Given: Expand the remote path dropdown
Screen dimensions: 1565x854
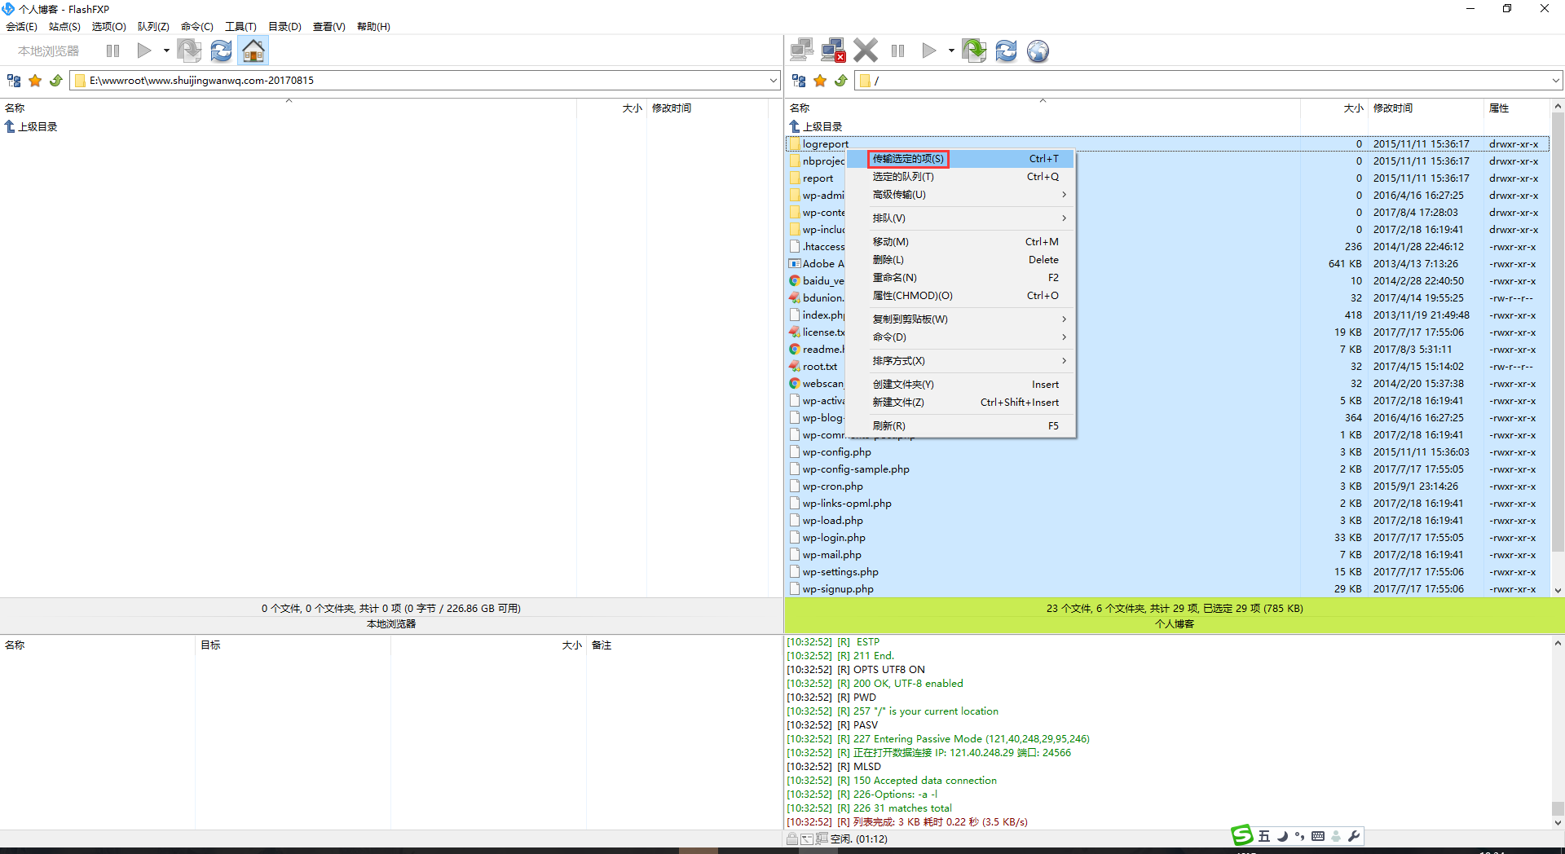Looking at the screenshot, I should point(1555,80).
